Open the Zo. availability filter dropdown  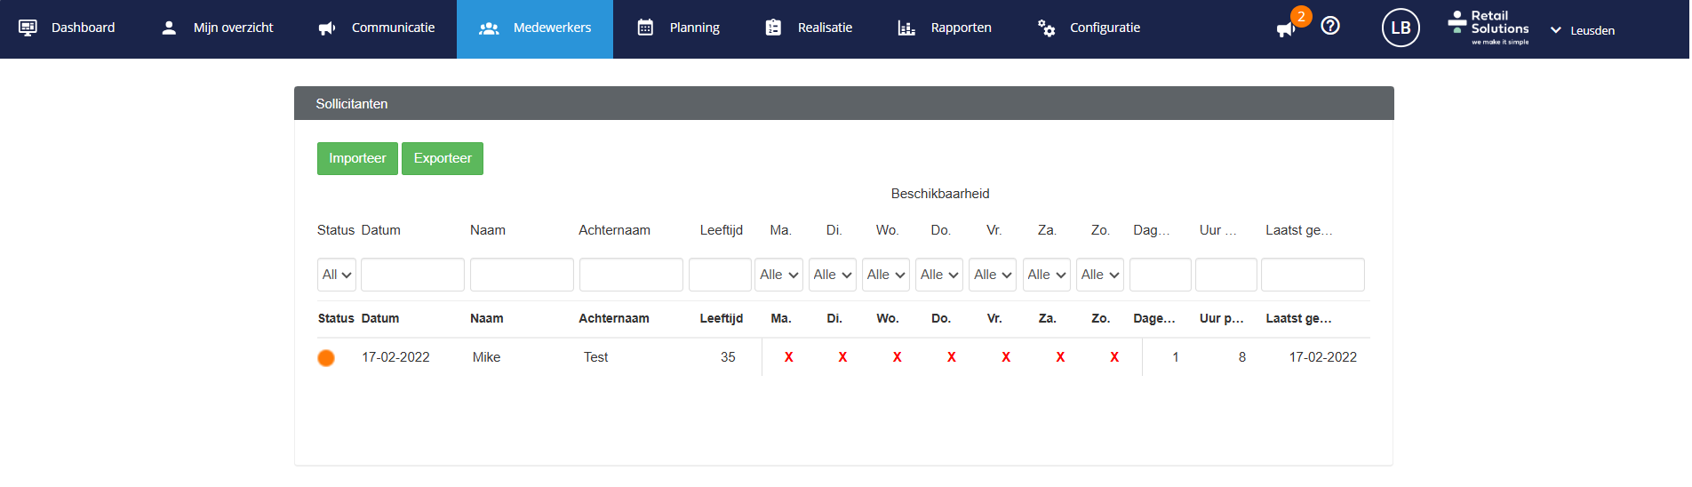[1100, 275]
